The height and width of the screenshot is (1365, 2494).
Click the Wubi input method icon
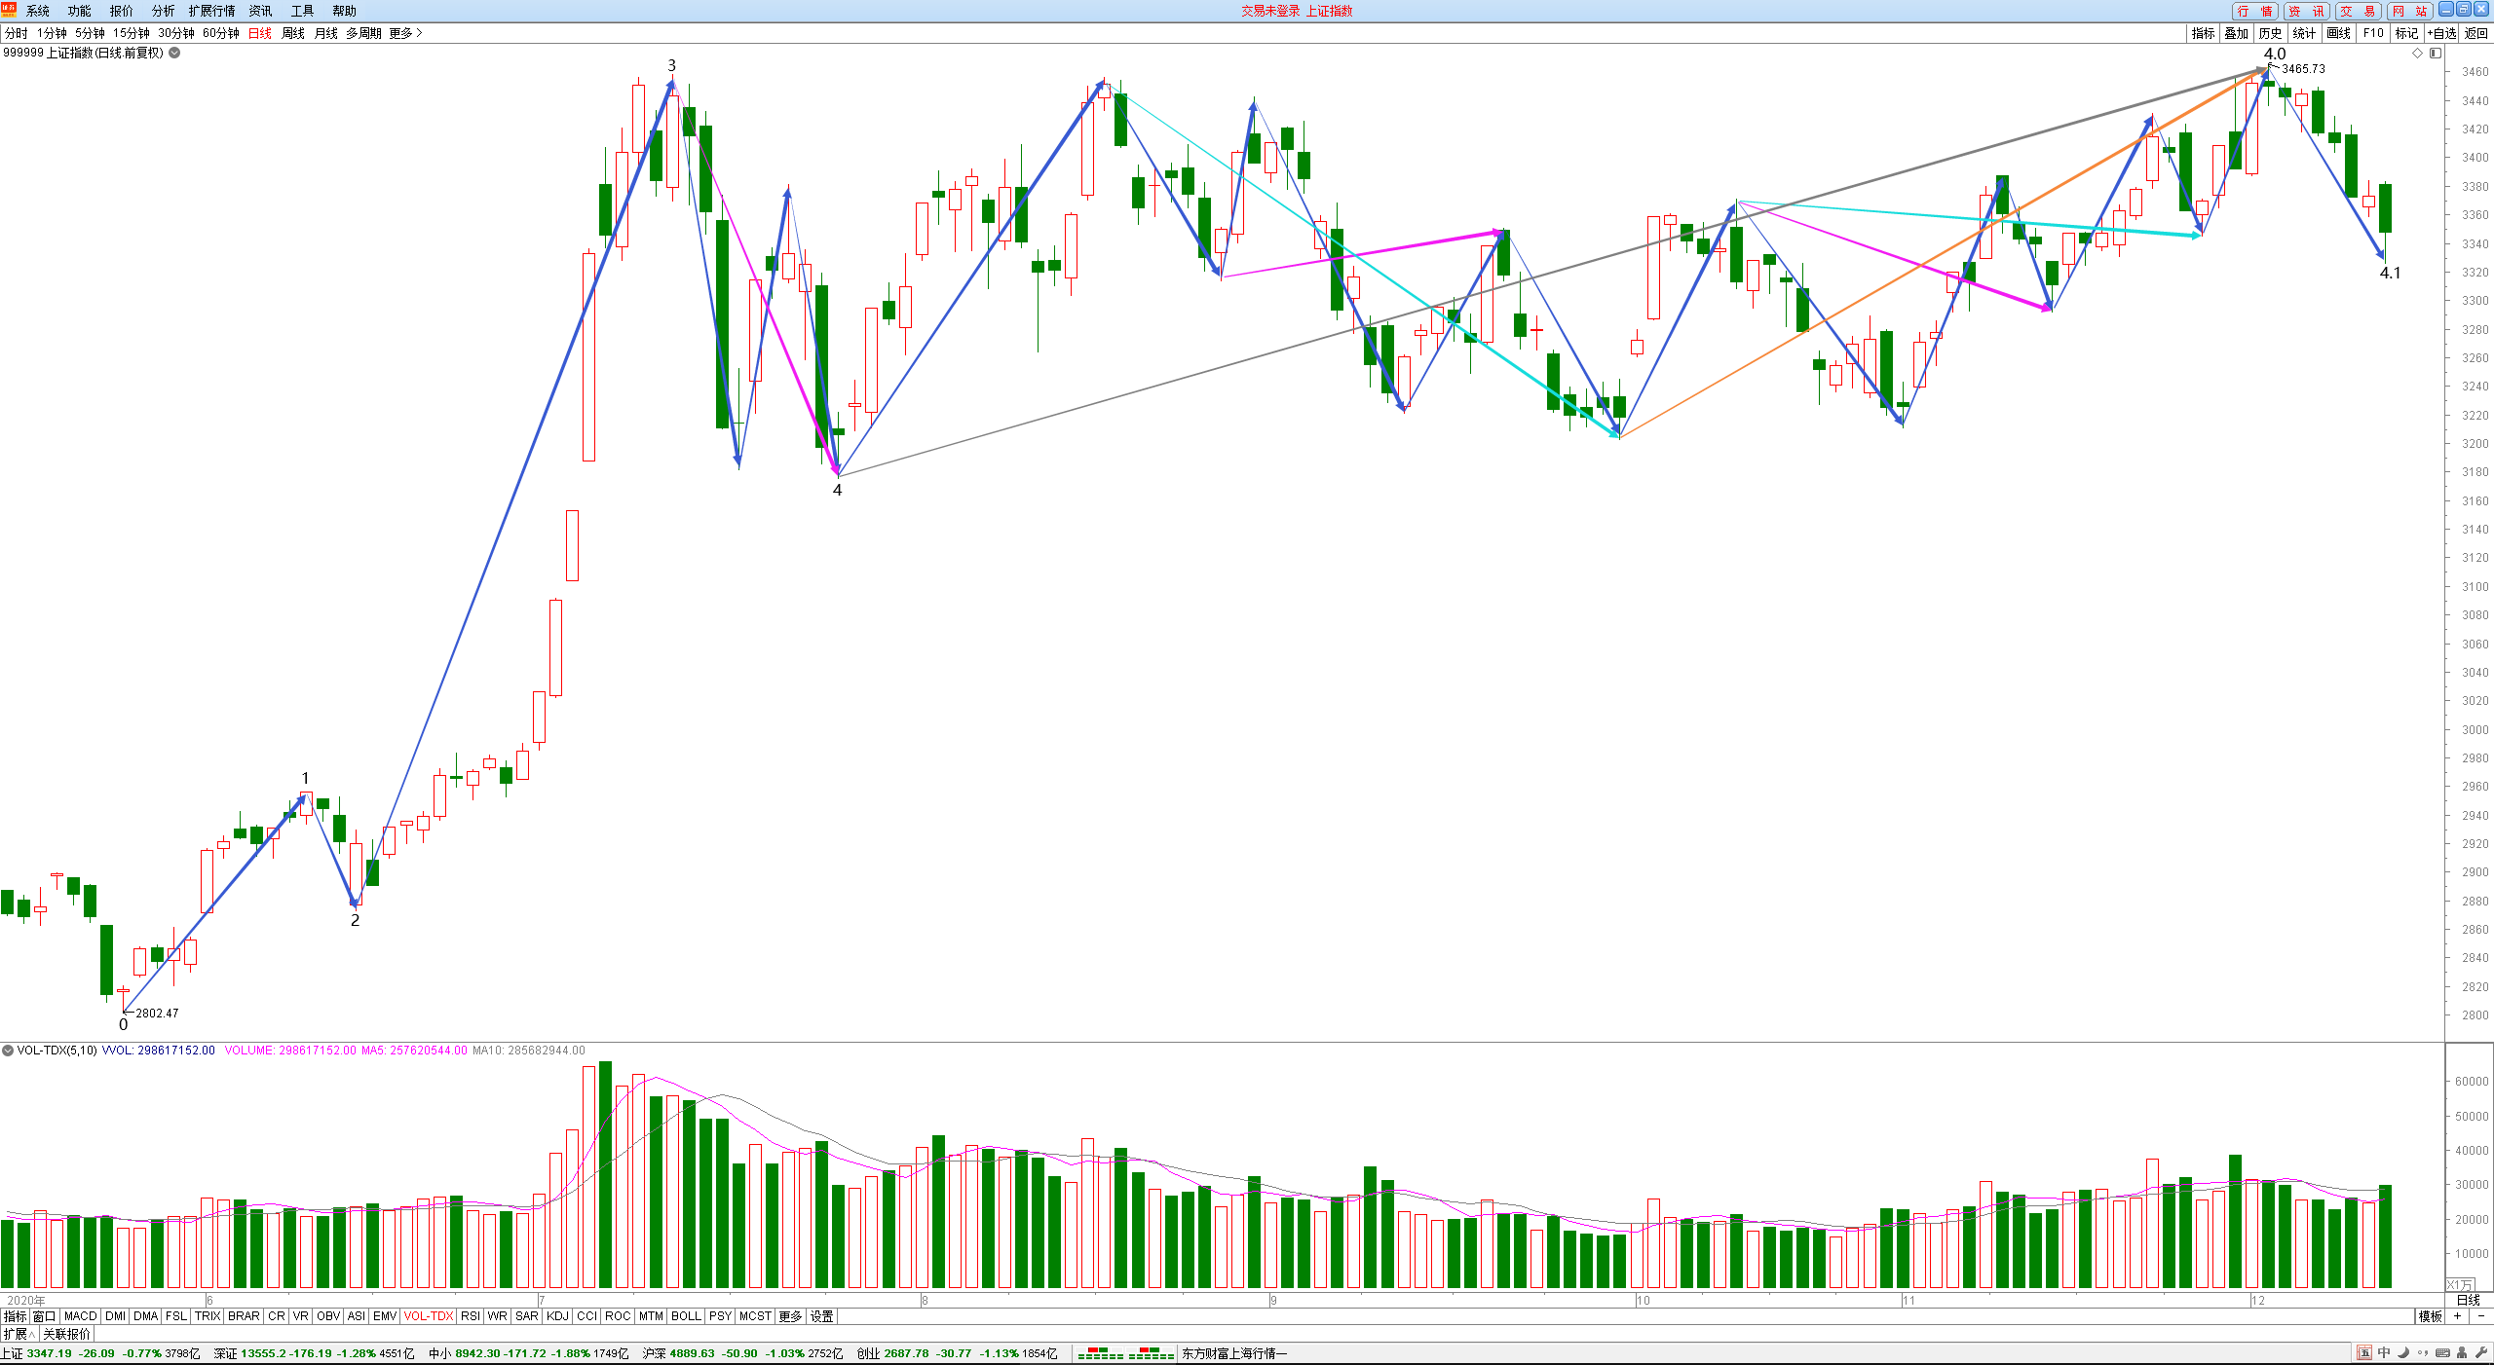(2363, 1352)
